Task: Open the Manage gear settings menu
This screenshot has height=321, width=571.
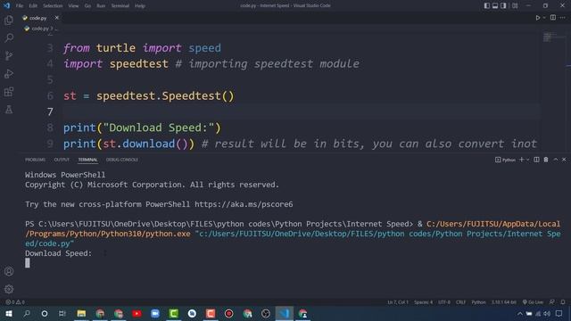Action: pos(9,289)
